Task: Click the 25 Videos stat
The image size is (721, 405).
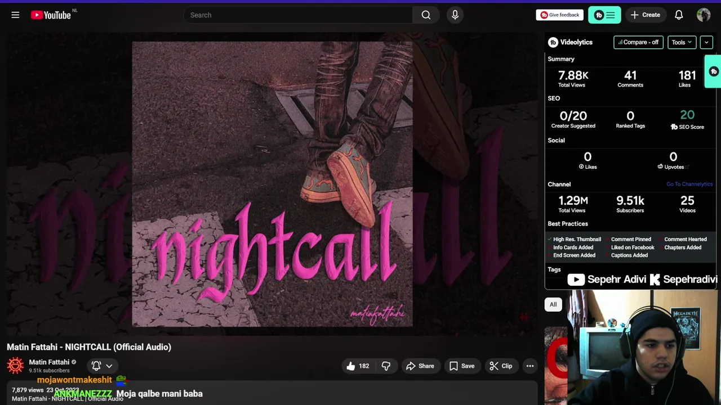Action: pyautogui.click(x=687, y=204)
